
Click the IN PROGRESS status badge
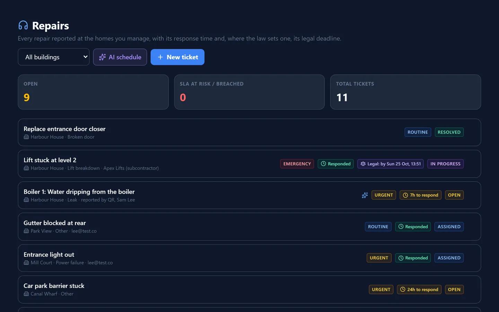445,164
